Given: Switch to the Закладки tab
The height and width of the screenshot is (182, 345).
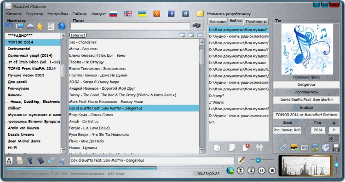Looking at the screenshot, I should click(218, 21).
